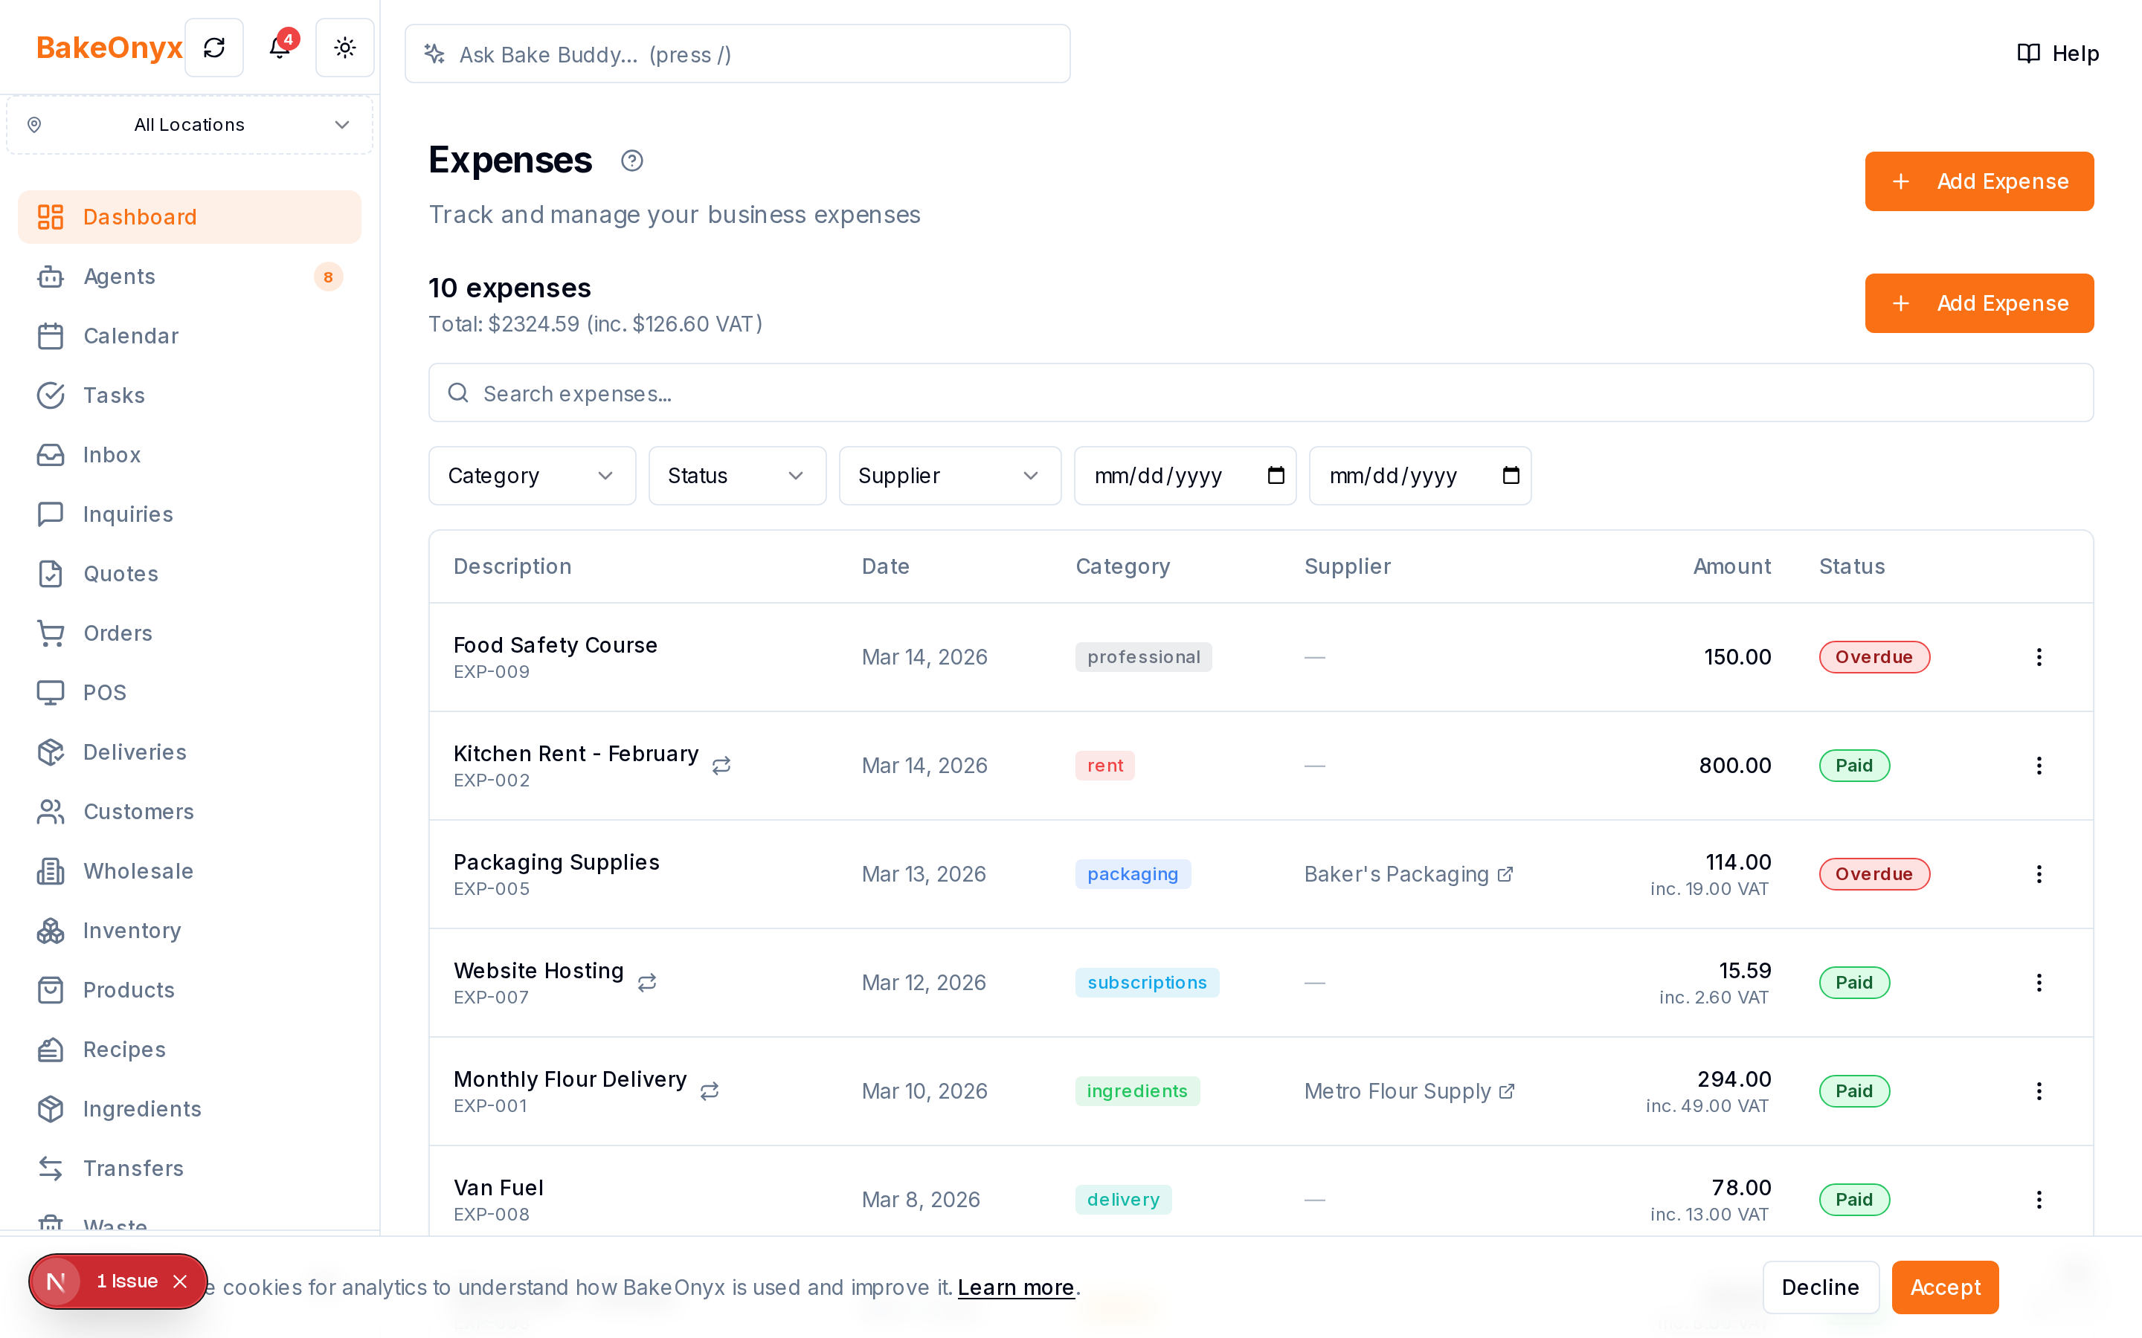2142x1338 pixels.
Task: Decline analytics cookies
Action: pos(1821,1287)
